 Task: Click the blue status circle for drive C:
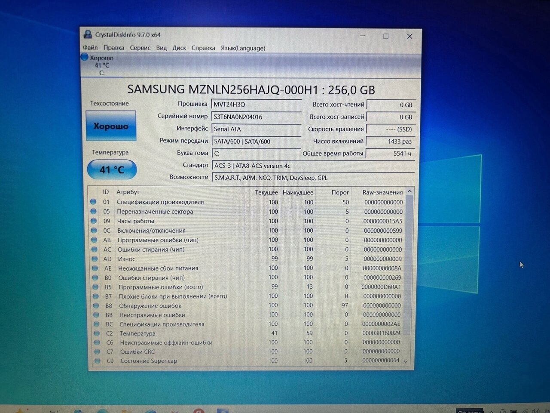tap(85, 57)
